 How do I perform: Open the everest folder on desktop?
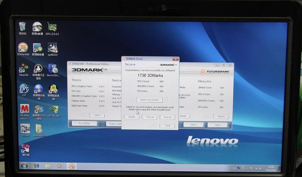(x=39, y=130)
